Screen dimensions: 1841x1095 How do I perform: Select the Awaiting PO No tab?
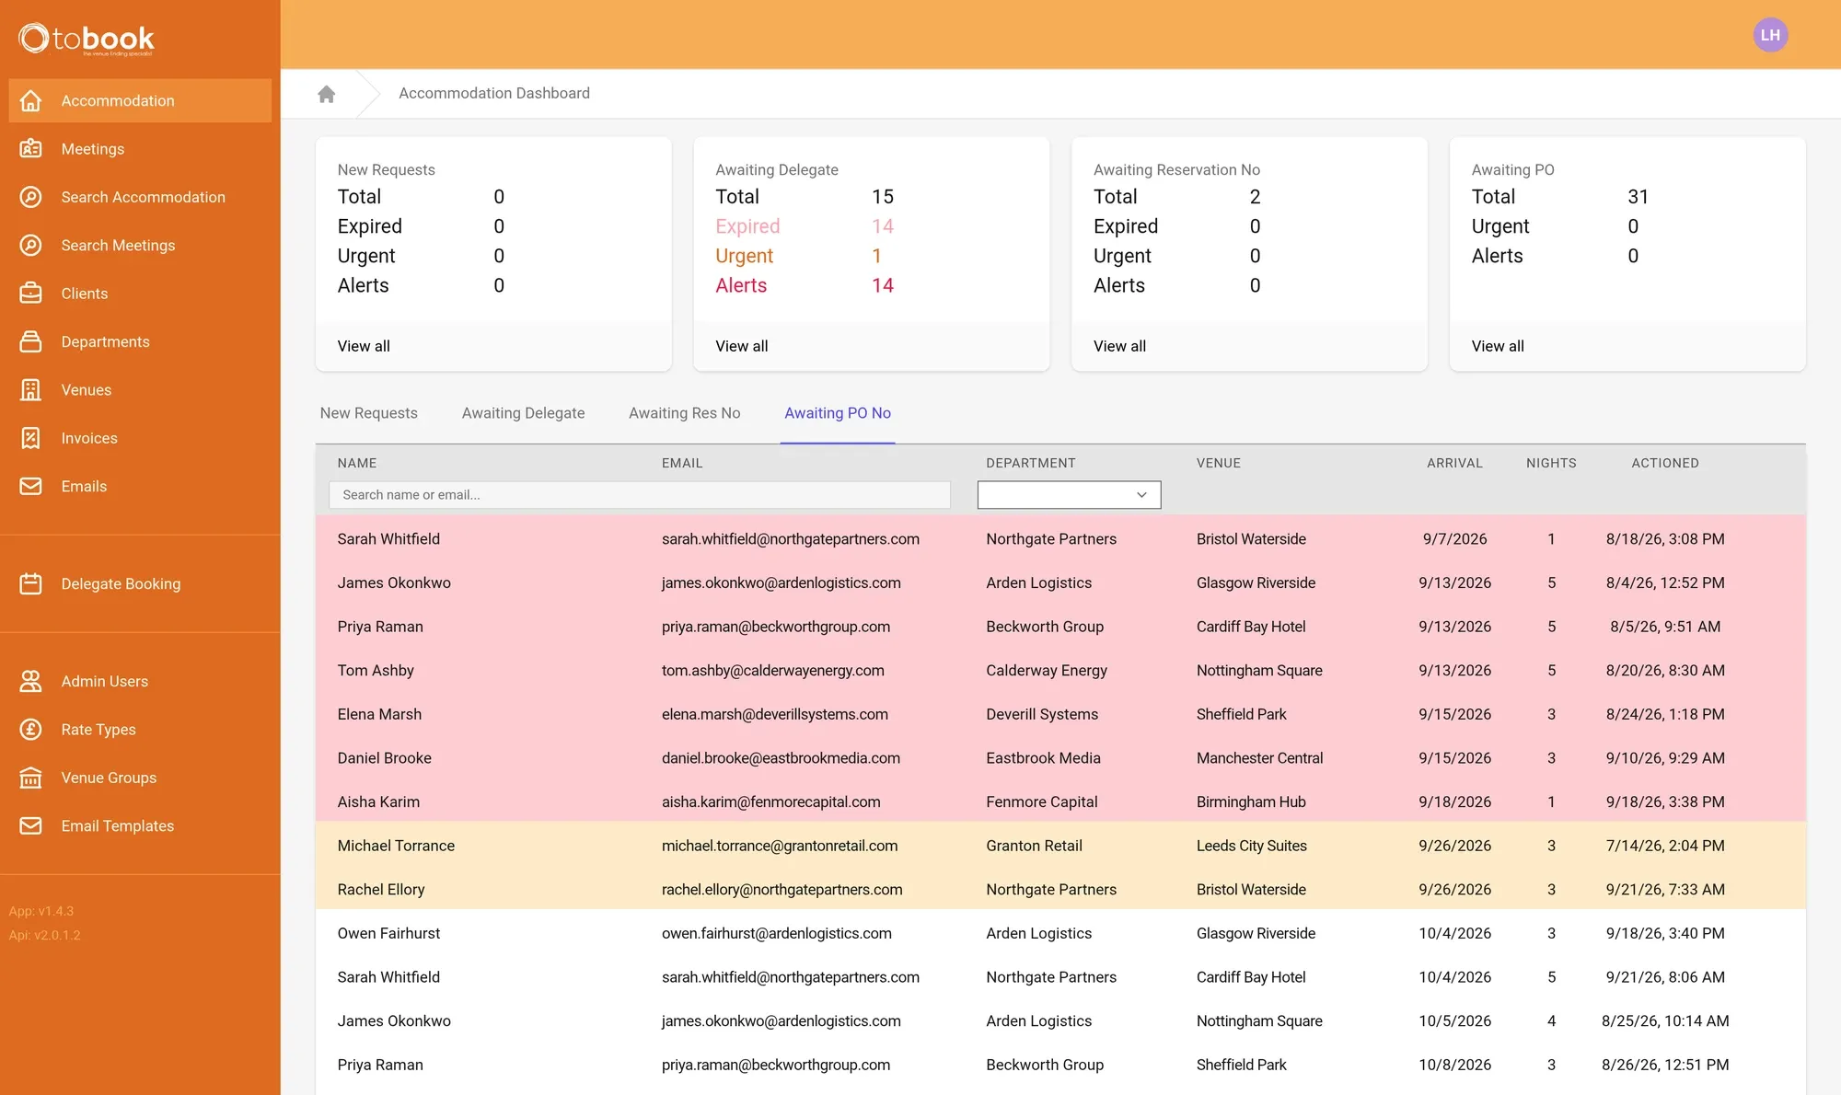[x=837, y=413]
